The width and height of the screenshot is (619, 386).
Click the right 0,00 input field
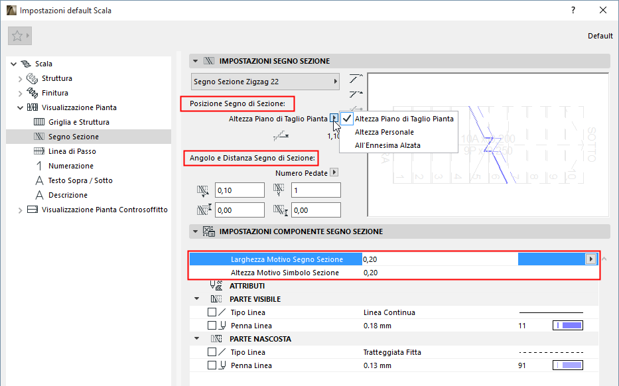click(x=316, y=210)
